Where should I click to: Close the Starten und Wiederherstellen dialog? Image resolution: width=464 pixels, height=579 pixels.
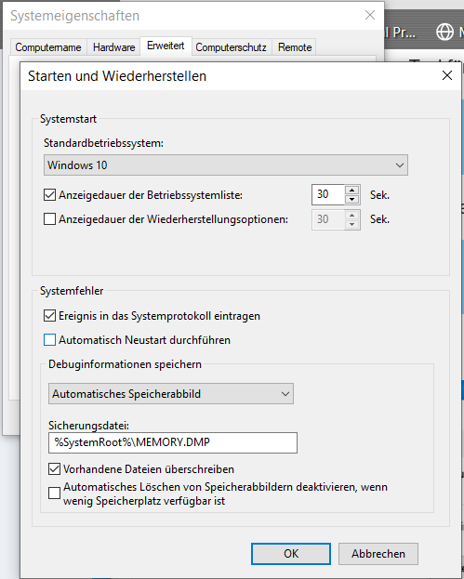447,75
